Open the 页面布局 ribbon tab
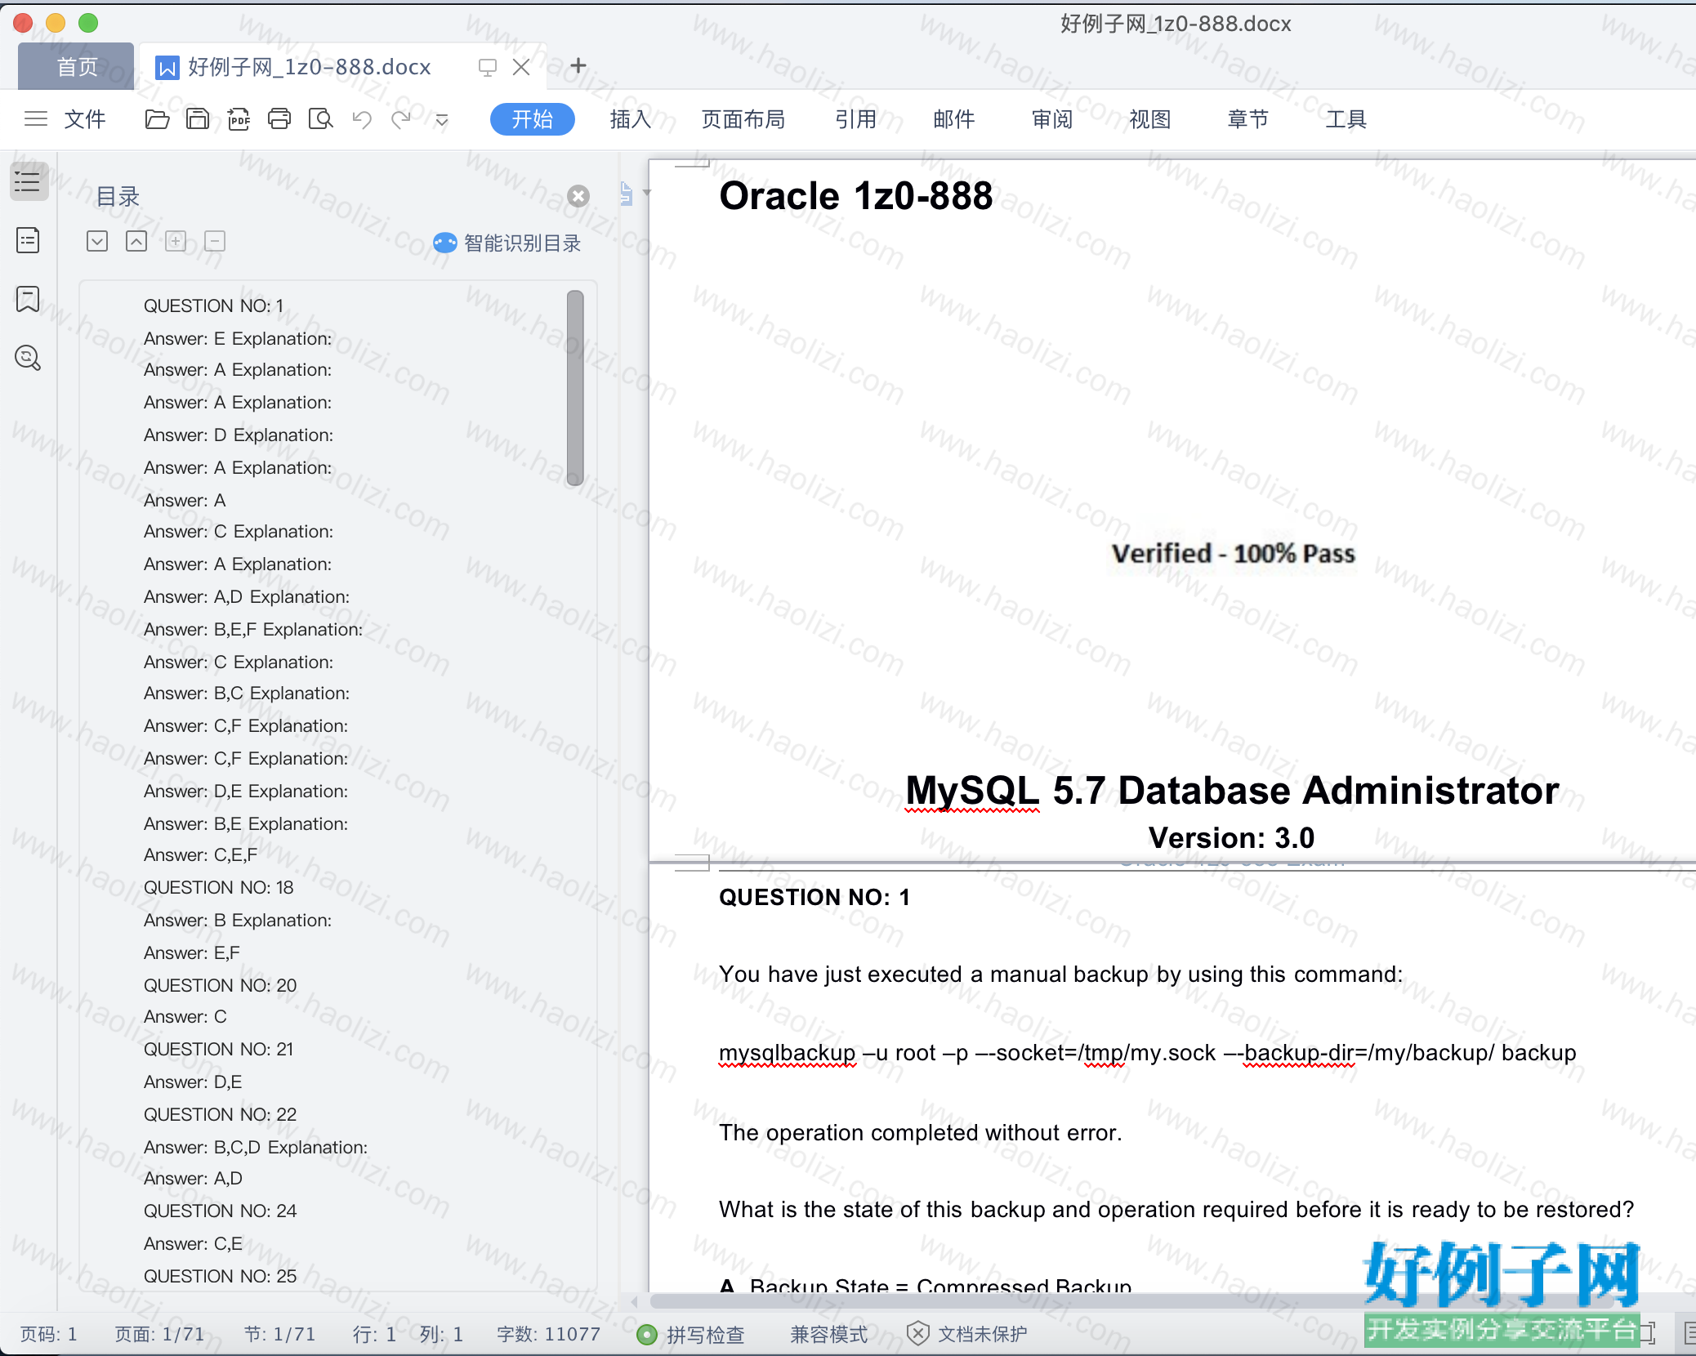Screen dimensions: 1696x1356 (743, 119)
